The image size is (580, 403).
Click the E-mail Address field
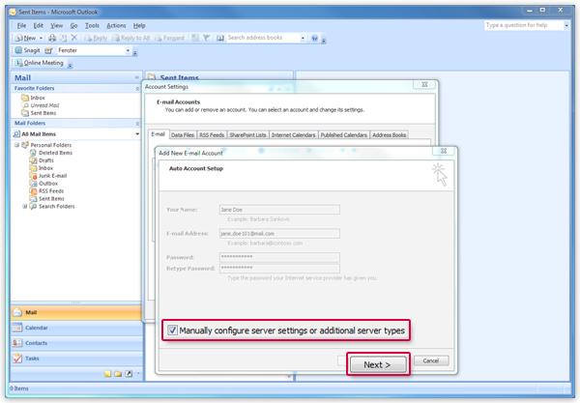pyautogui.click(x=279, y=234)
